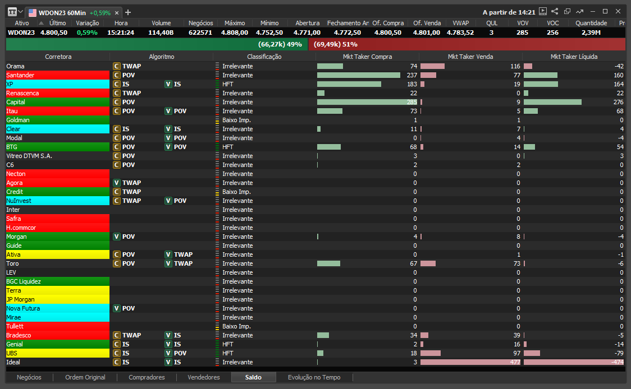Click the C buy badge in Bradesco row

117,335
